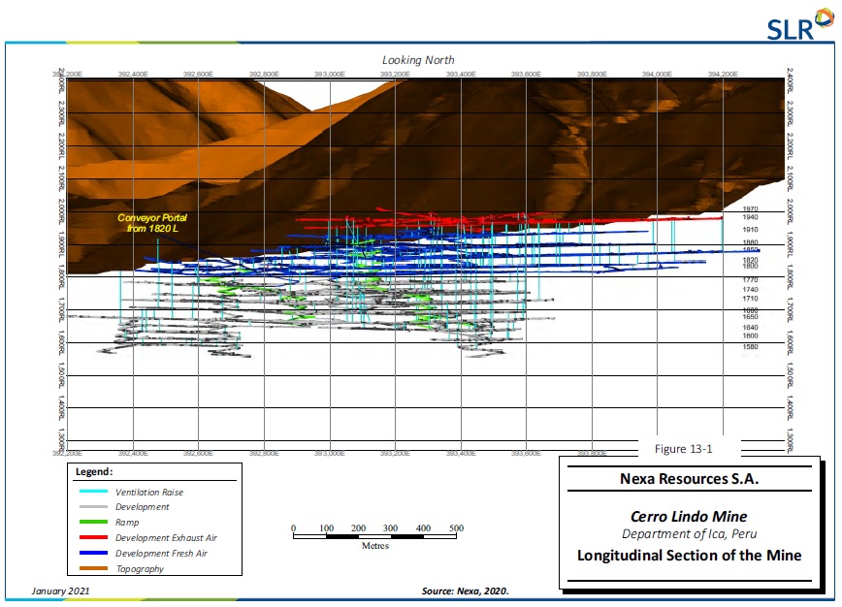Click the black-and-white scale bar
Screen dimensions: 842x607
[374, 536]
